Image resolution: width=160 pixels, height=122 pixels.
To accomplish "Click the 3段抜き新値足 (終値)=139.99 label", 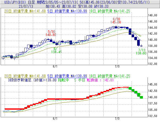I will coord(32,80).
